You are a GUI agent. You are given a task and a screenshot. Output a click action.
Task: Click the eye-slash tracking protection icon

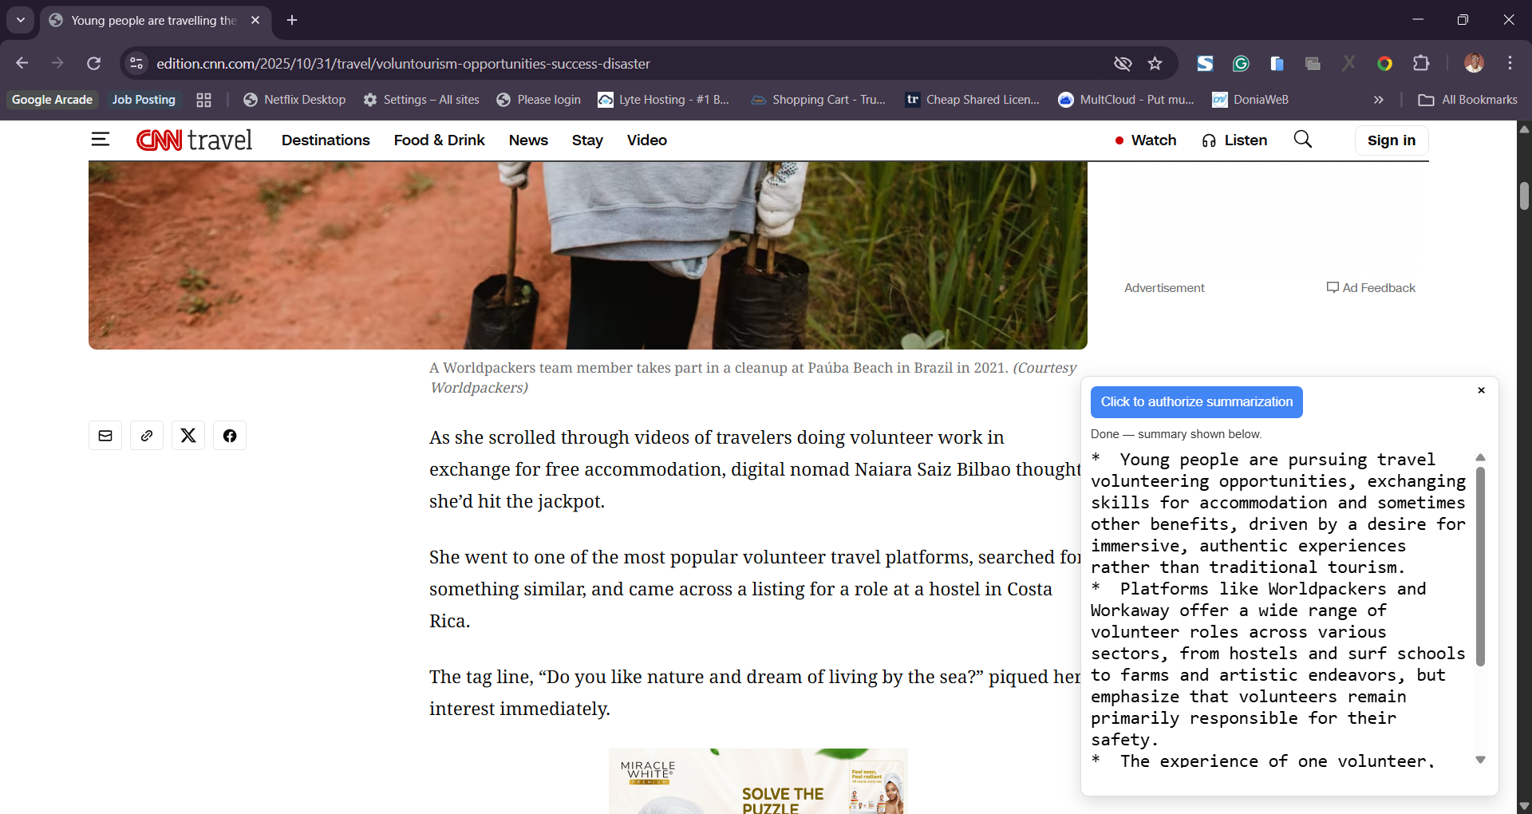click(1123, 63)
